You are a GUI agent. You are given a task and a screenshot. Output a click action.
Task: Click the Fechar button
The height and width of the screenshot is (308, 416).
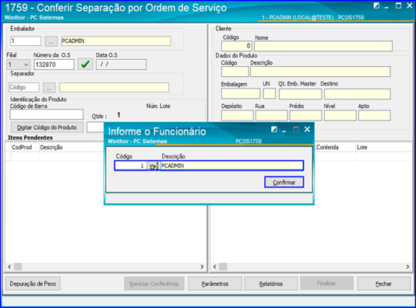coord(383,284)
